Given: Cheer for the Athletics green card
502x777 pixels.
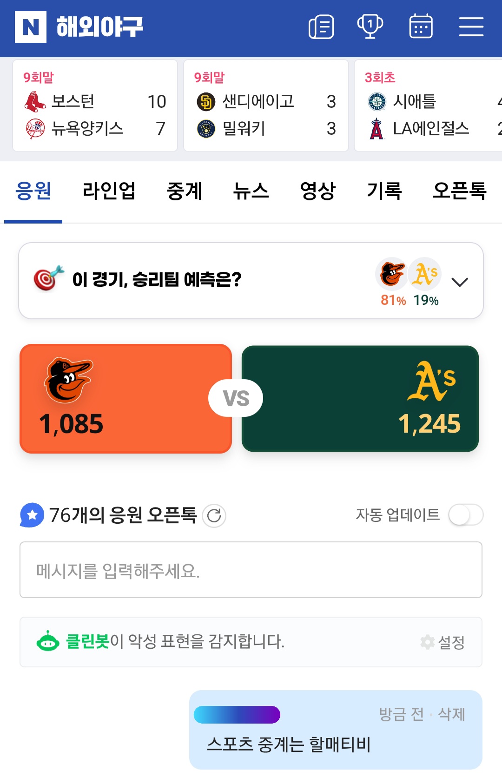Looking at the screenshot, I should click(x=360, y=399).
